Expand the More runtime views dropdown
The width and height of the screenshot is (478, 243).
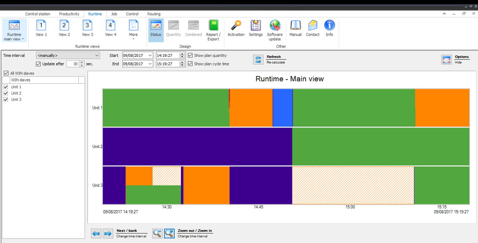click(x=133, y=29)
